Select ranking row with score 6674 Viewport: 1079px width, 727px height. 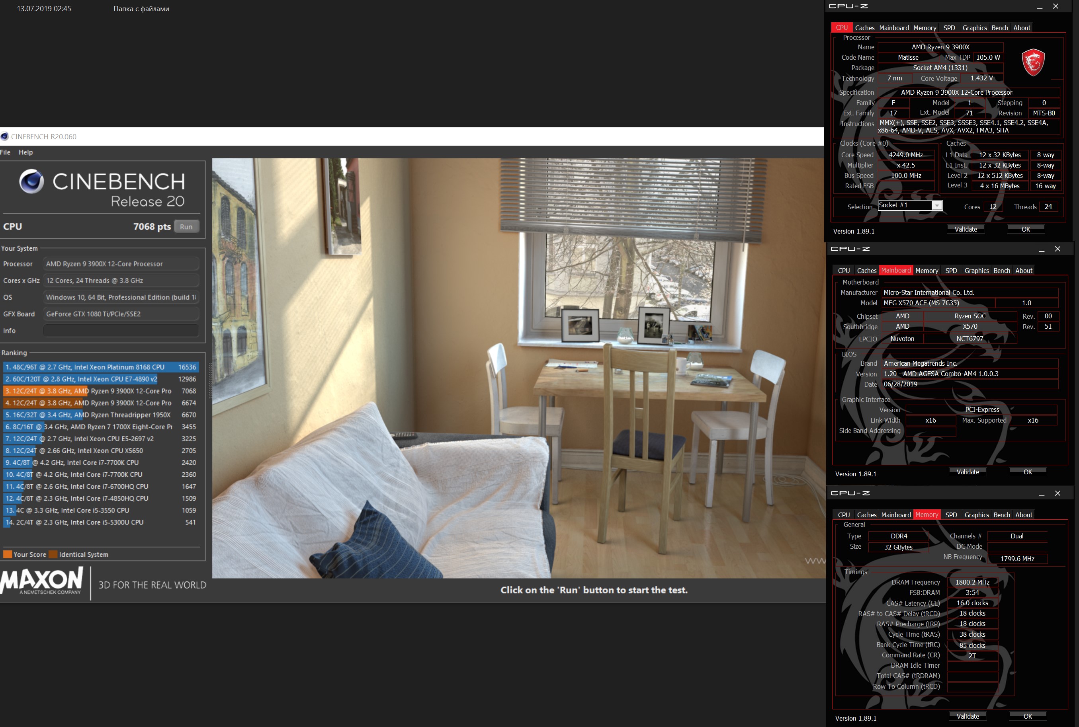point(101,403)
